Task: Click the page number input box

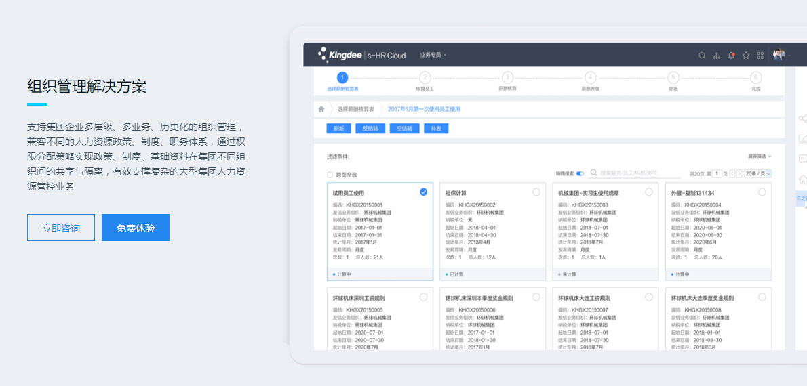Action: point(717,174)
